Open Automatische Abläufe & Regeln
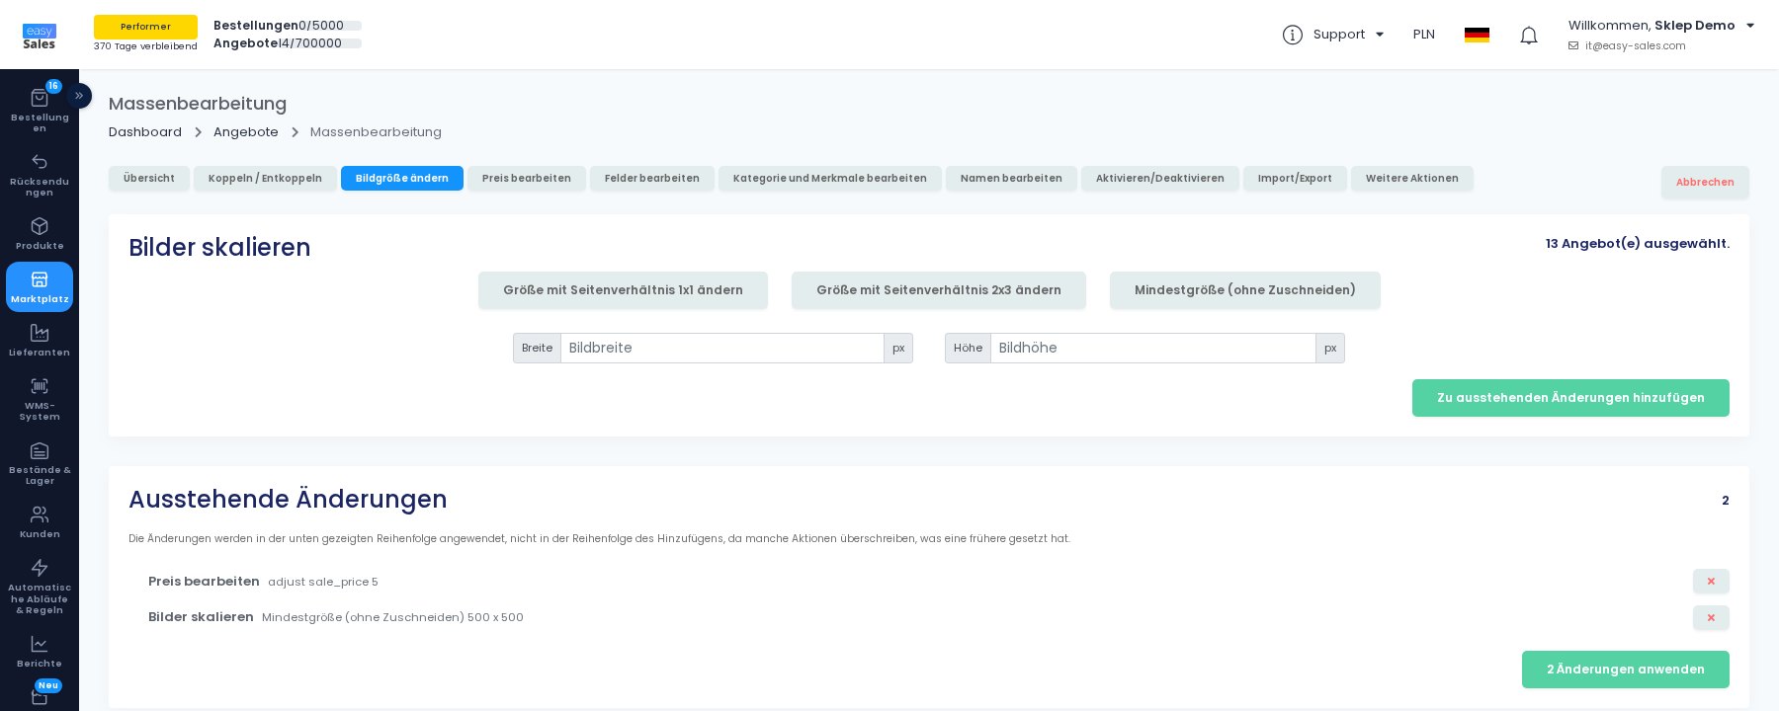 (40, 587)
